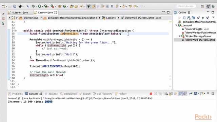Viewport: 217px width, 122px height.
Task: Open the Coverage dropdown arrow
Action: 49,6
